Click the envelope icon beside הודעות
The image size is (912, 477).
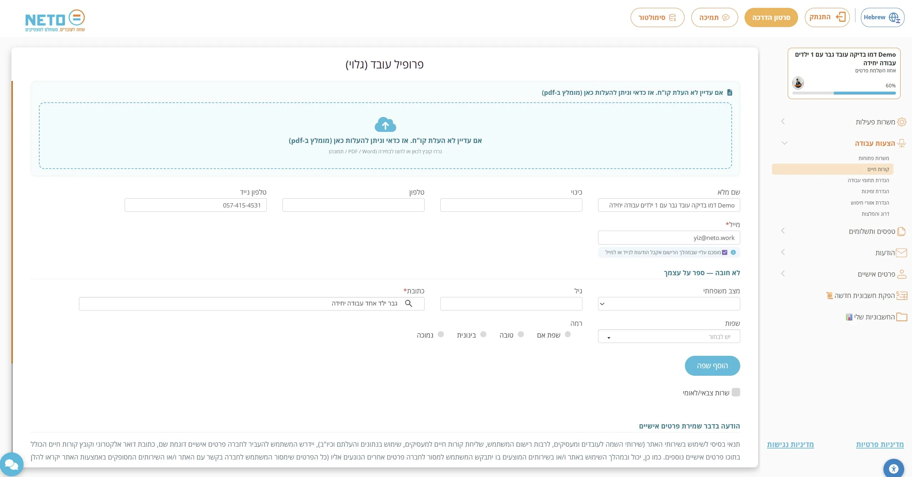tap(902, 253)
